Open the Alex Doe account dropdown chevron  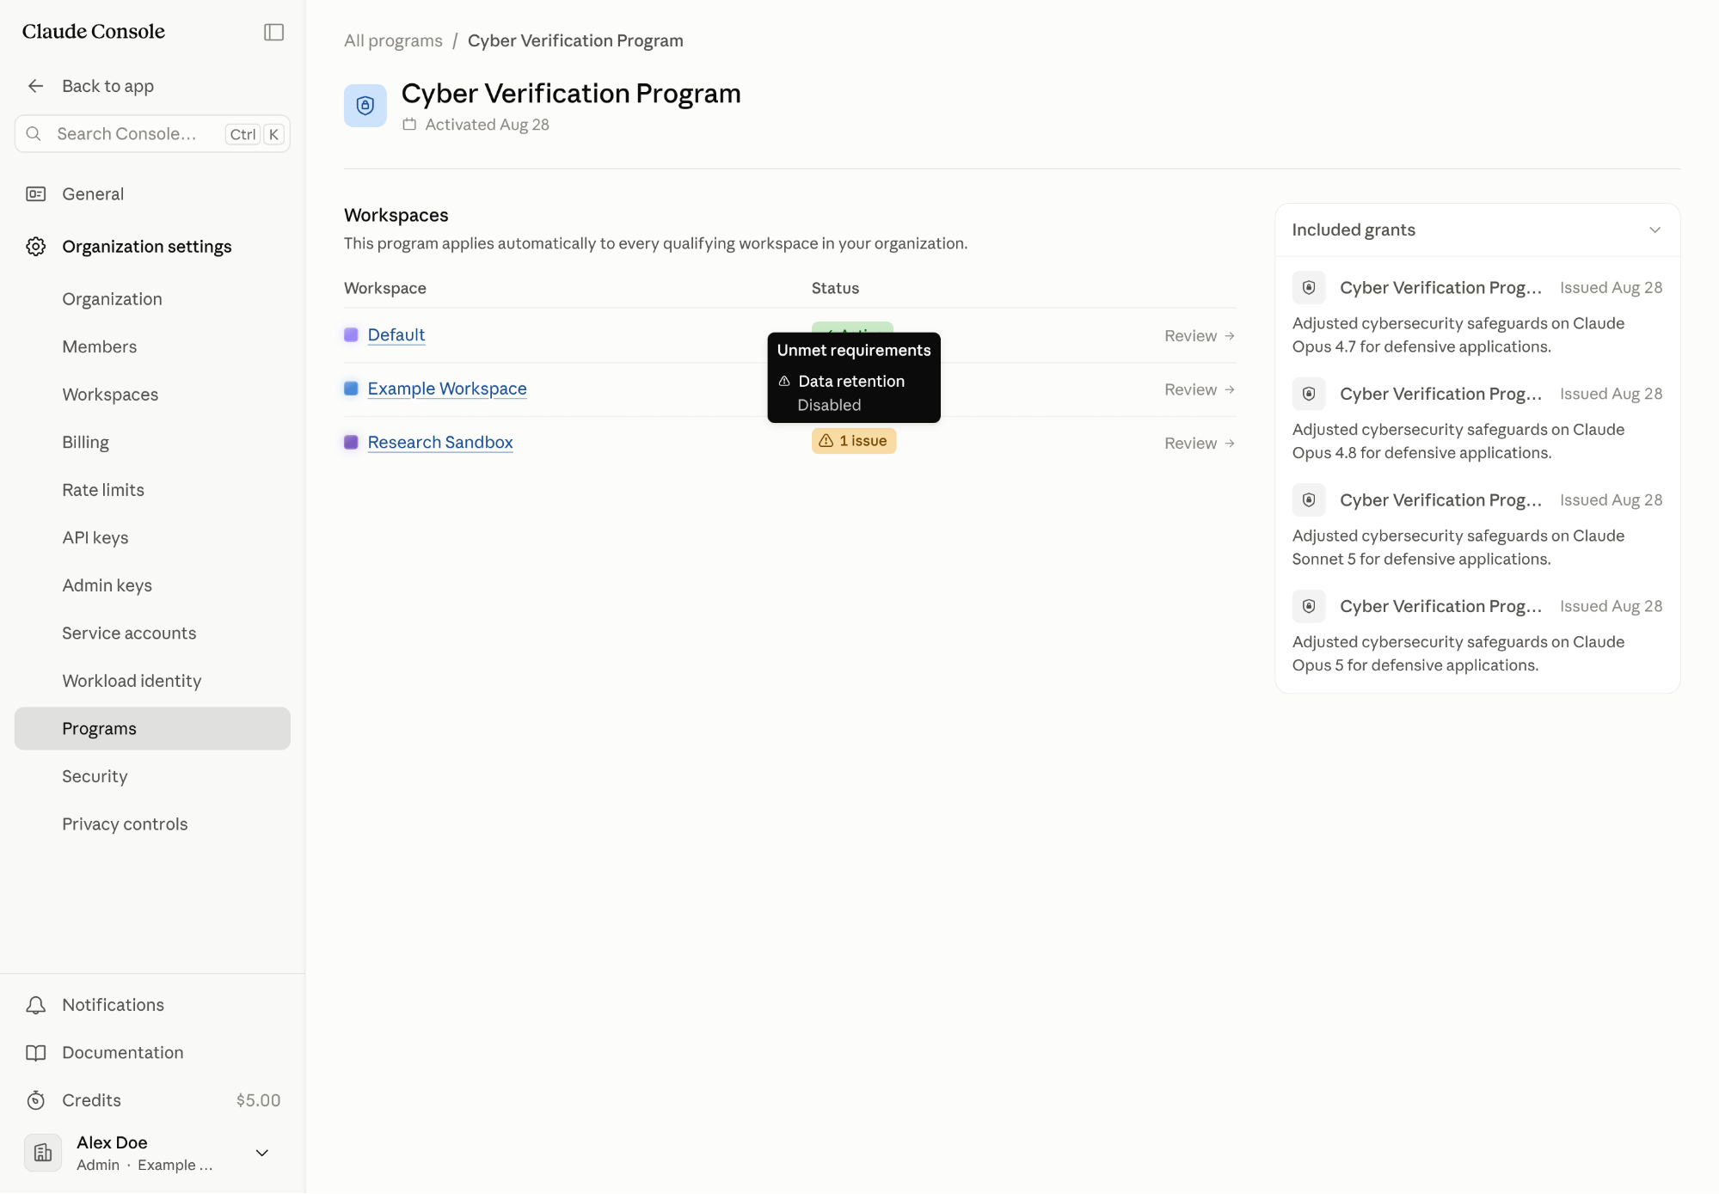pyautogui.click(x=262, y=1153)
